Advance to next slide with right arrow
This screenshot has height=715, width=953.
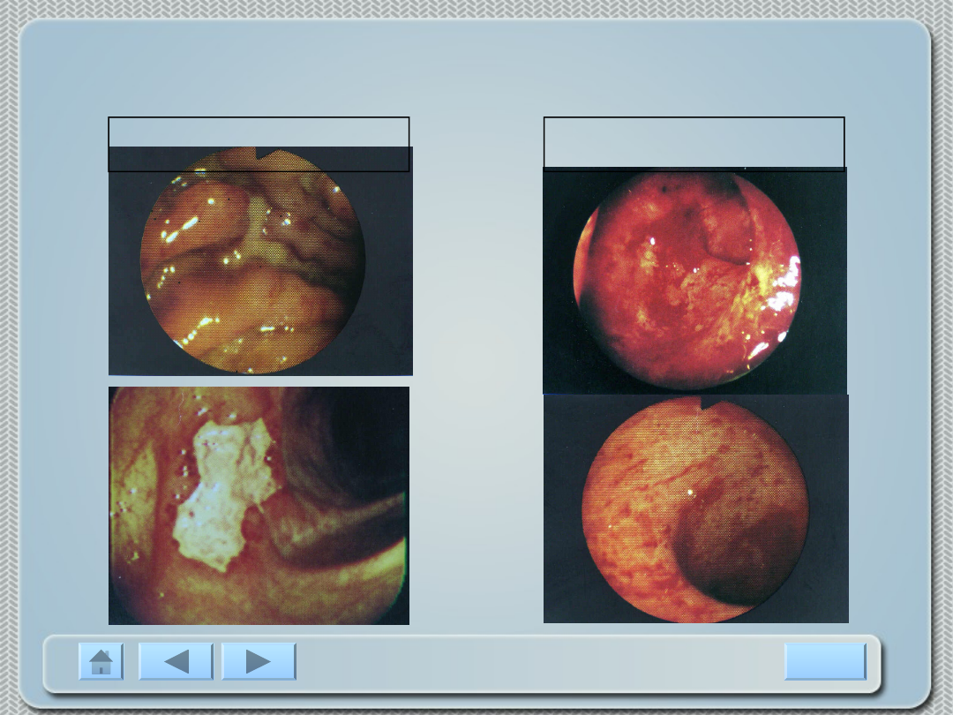click(259, 661)
